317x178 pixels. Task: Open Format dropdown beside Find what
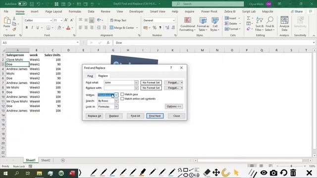[x=182, y=83]
